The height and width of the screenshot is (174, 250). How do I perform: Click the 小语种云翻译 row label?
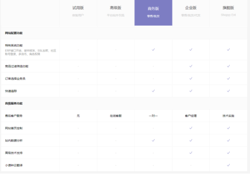14,165
